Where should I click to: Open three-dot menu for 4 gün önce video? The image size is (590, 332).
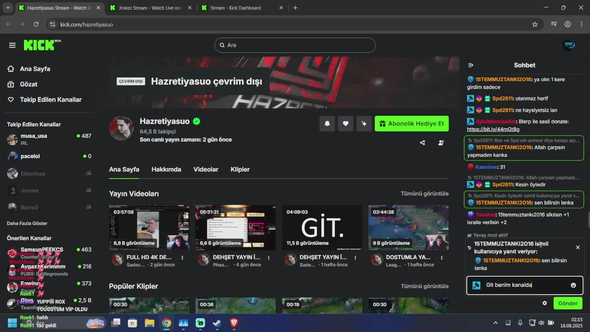[269, 258]
